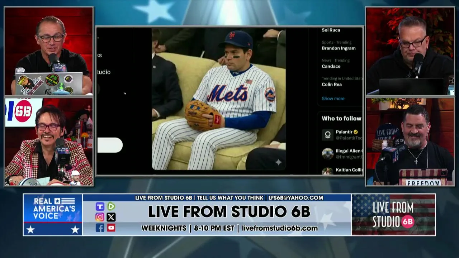Click the sparkle icon on Mets image
Screen dimensions: 459x258
pos(278,162)
